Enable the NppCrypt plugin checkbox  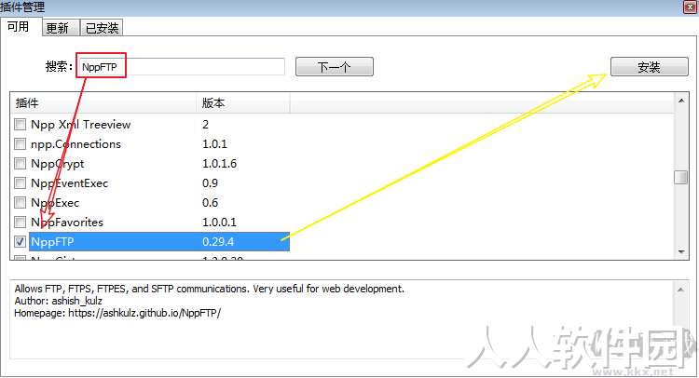click(20, 164)
